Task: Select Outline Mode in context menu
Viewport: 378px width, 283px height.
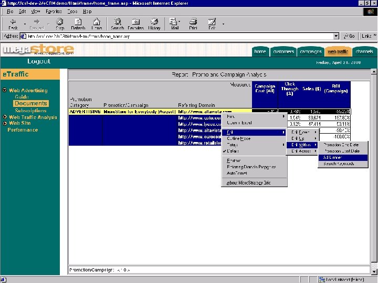Action: coord(254,138)
